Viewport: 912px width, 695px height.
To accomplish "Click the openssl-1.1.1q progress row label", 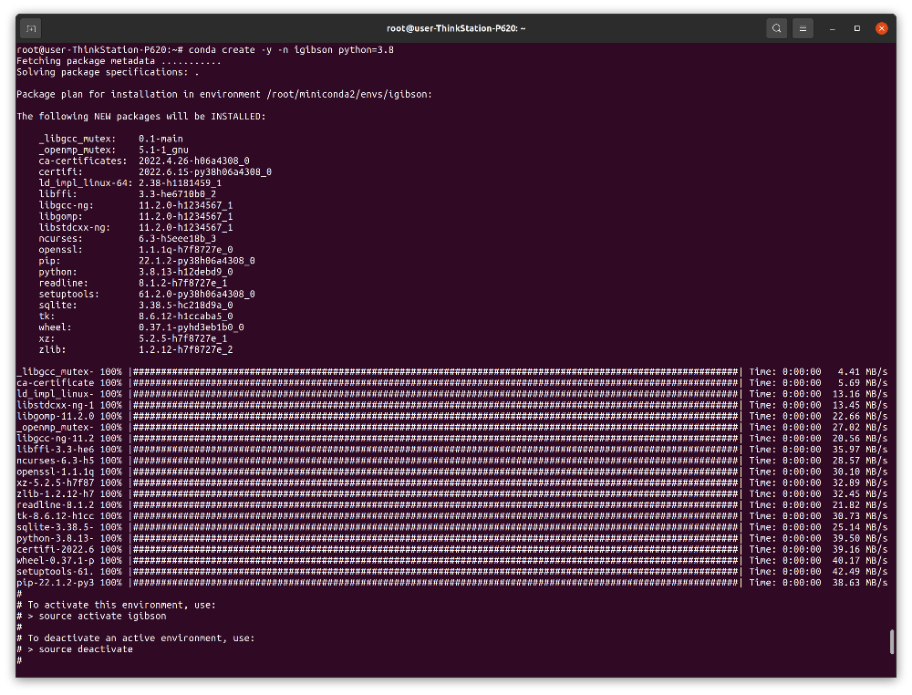I will pyautogui.click(x=56, y=472).
